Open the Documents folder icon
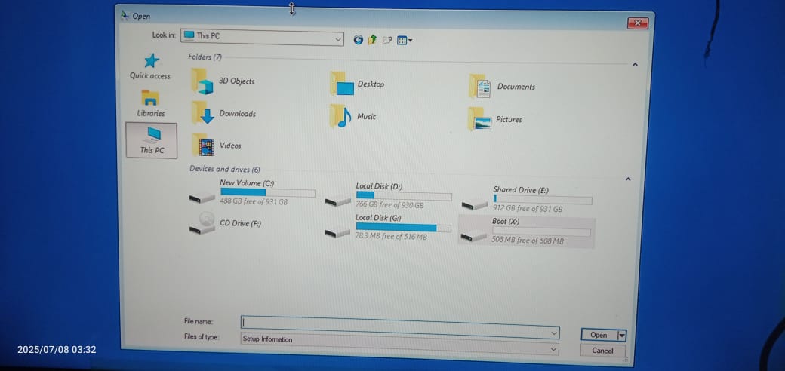This screenshot has height=371, width=785. click(479, 87)
